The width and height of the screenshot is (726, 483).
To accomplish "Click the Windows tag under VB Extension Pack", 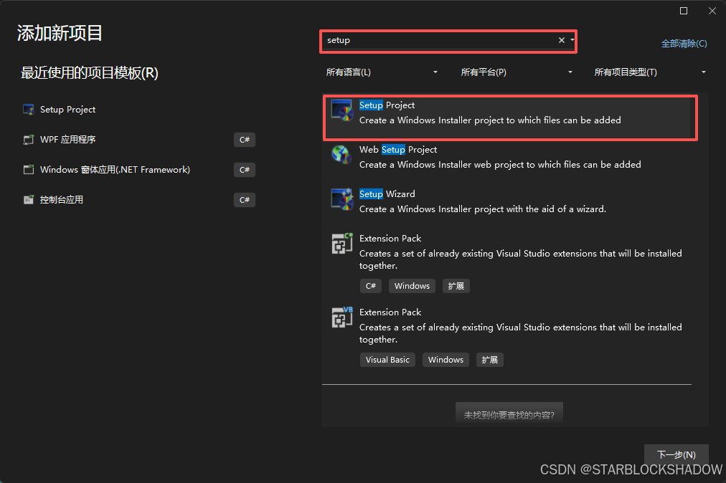I will 445,360.
